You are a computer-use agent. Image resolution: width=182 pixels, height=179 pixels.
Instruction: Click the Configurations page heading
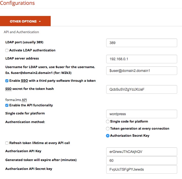pyautogui.click(x=17, y=3)
